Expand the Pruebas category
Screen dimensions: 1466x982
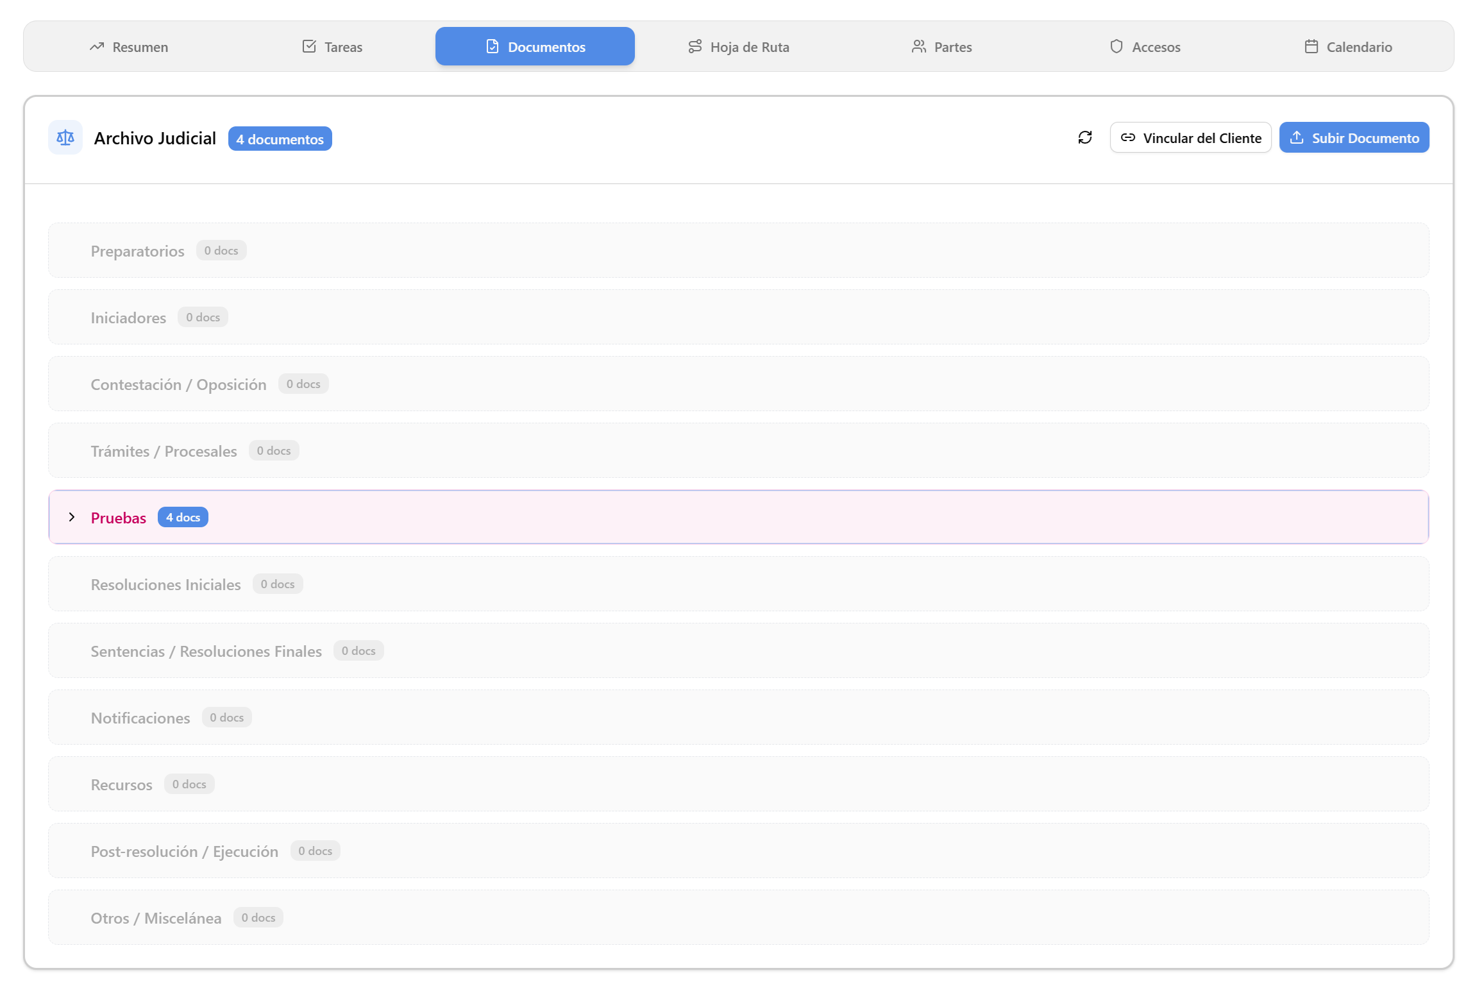[x=72, y=517]
